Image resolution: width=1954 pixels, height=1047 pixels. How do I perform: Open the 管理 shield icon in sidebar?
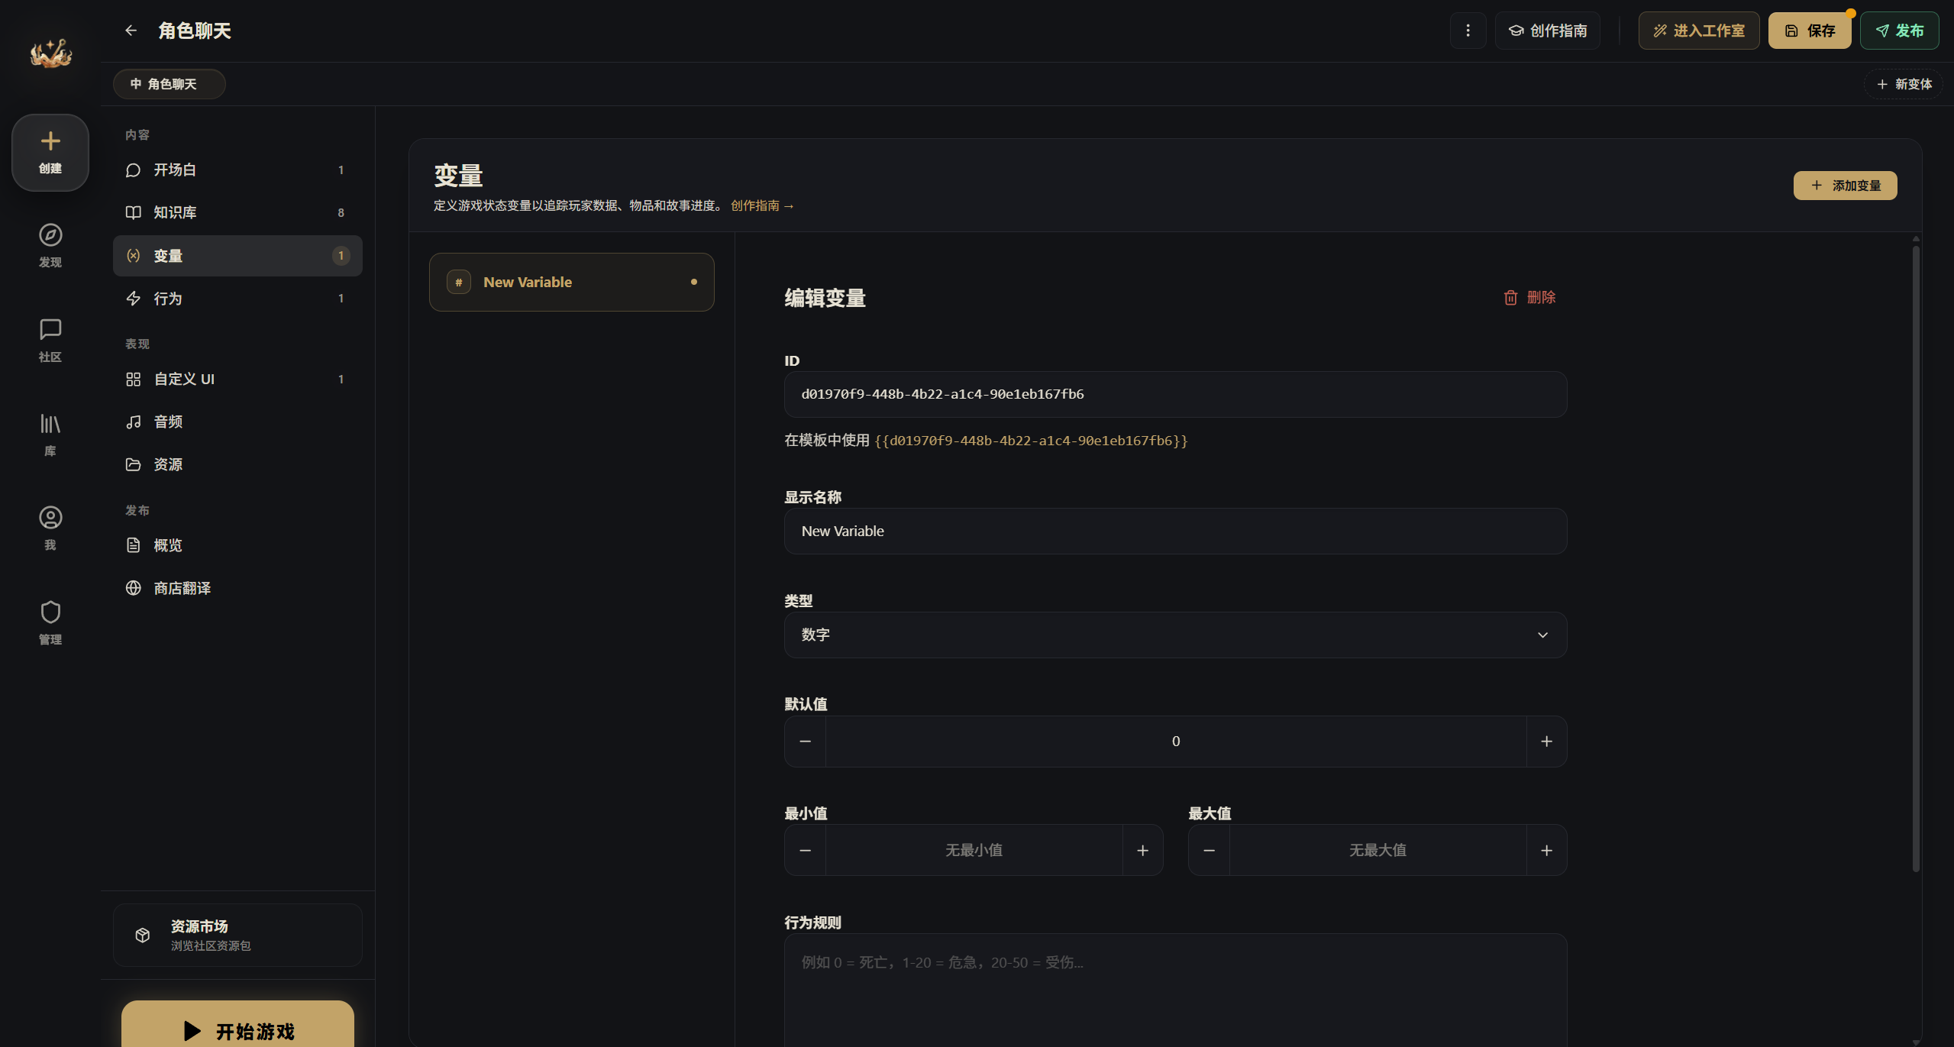[x=50, y=622]
